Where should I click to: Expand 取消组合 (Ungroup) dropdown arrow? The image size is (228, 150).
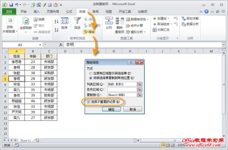[x=171, y=24]
